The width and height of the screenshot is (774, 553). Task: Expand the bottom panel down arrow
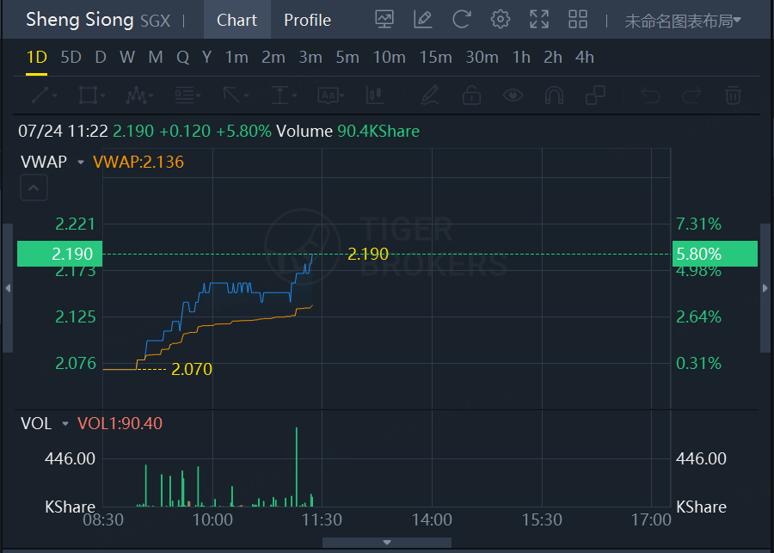pyautogui.click(x=387, y=543)
